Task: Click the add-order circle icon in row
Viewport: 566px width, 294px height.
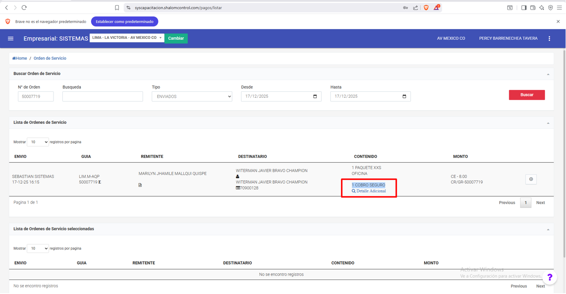Action: pos(531,179)
